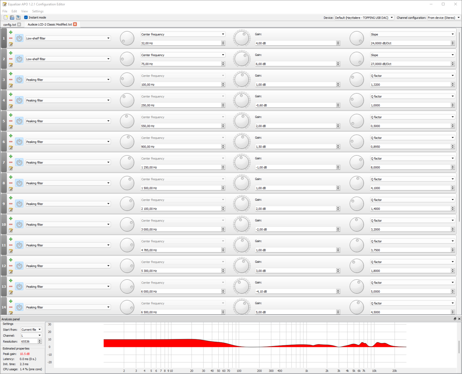Click the edit pencil icon on row 2
This screenshot has width=462, height=374.
pyautogui.click(x=11, y=65)
